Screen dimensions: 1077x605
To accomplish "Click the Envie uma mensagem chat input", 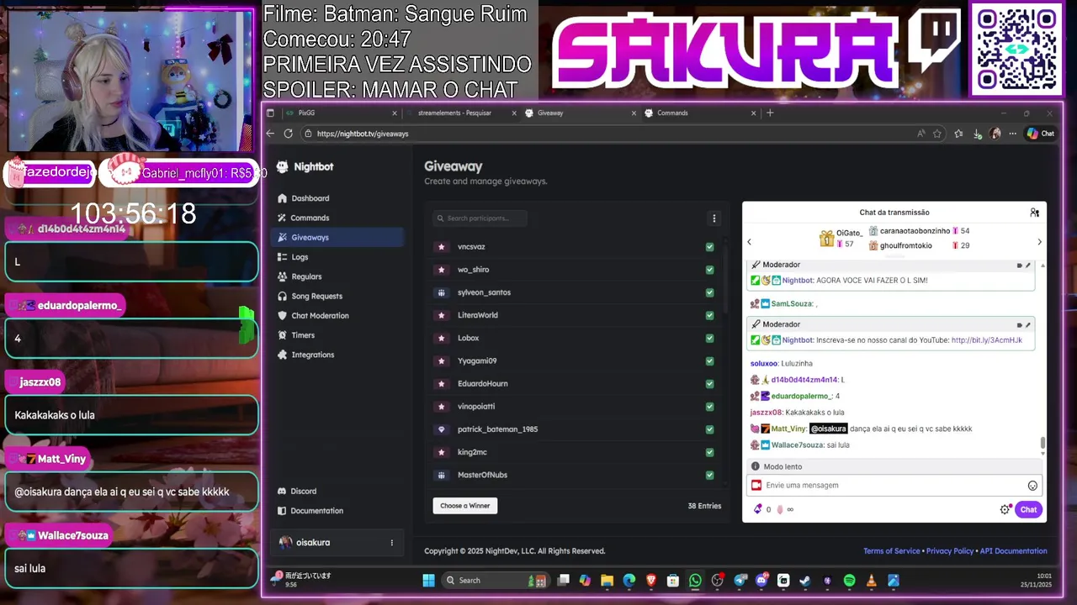I will pyautogui.click(x=894, y=486).
